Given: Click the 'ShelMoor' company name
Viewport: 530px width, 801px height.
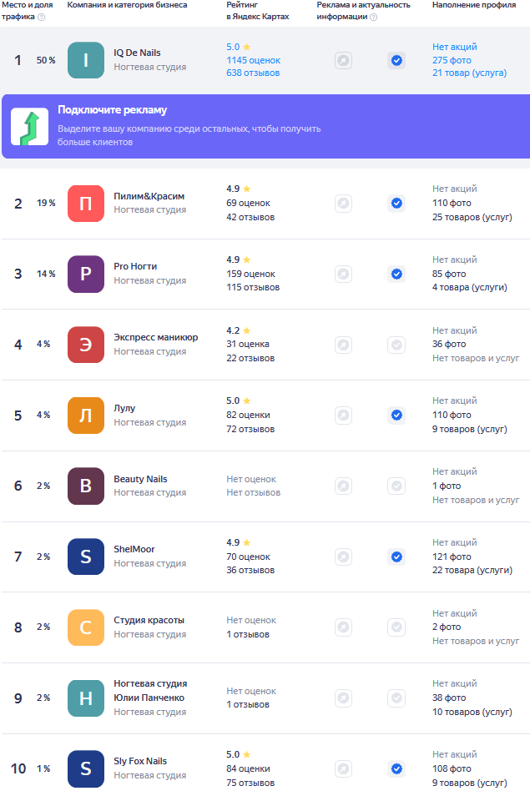Looking at the screenshot, I should point(134,549).
